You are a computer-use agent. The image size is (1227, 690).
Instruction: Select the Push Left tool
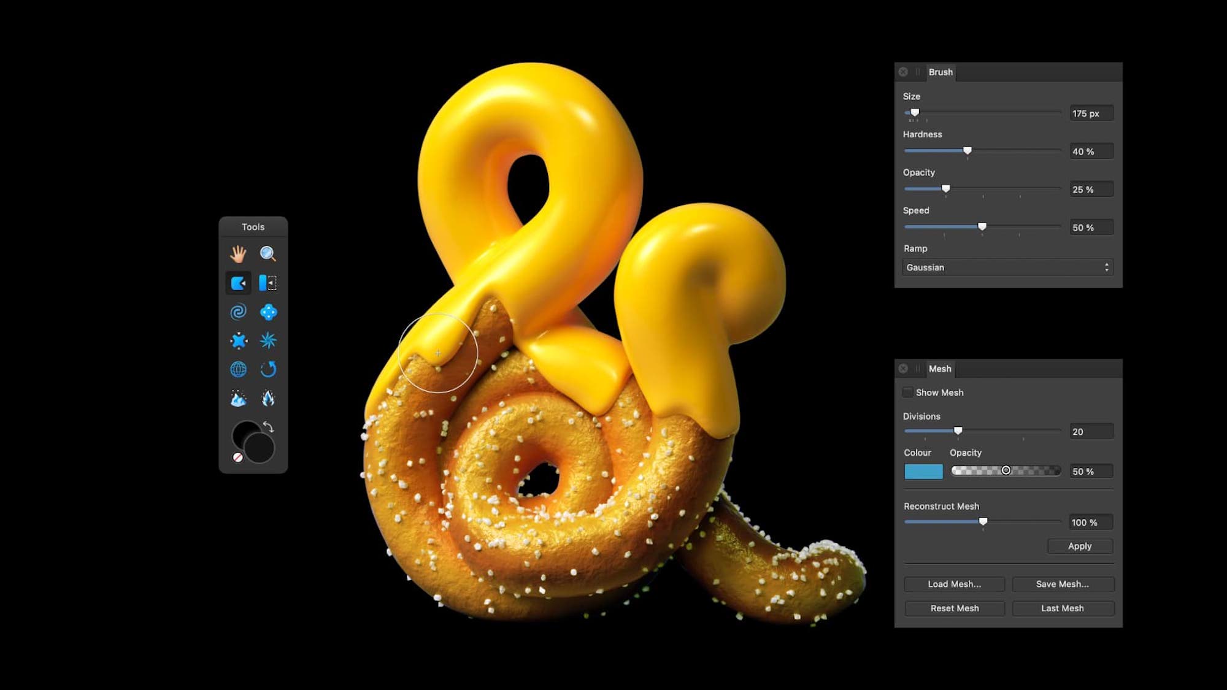(x=269, y=283)
